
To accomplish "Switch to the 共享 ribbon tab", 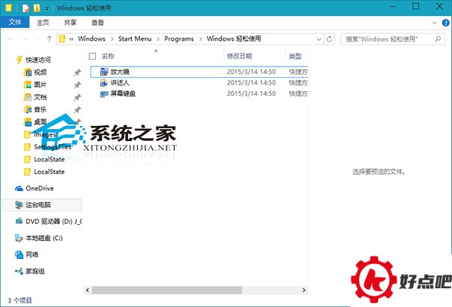I will pyautogui.click(x=70, y=23).
